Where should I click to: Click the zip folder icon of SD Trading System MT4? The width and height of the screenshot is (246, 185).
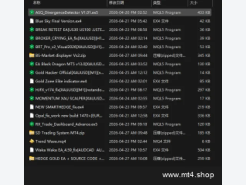point(32,133)
